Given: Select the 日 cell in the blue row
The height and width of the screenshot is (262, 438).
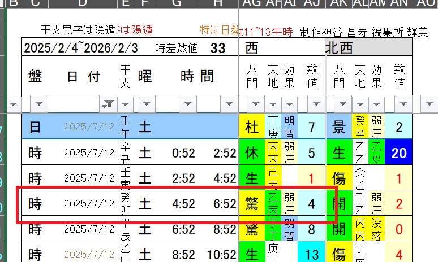Looking at the screenshot, I should coord(35,127).
